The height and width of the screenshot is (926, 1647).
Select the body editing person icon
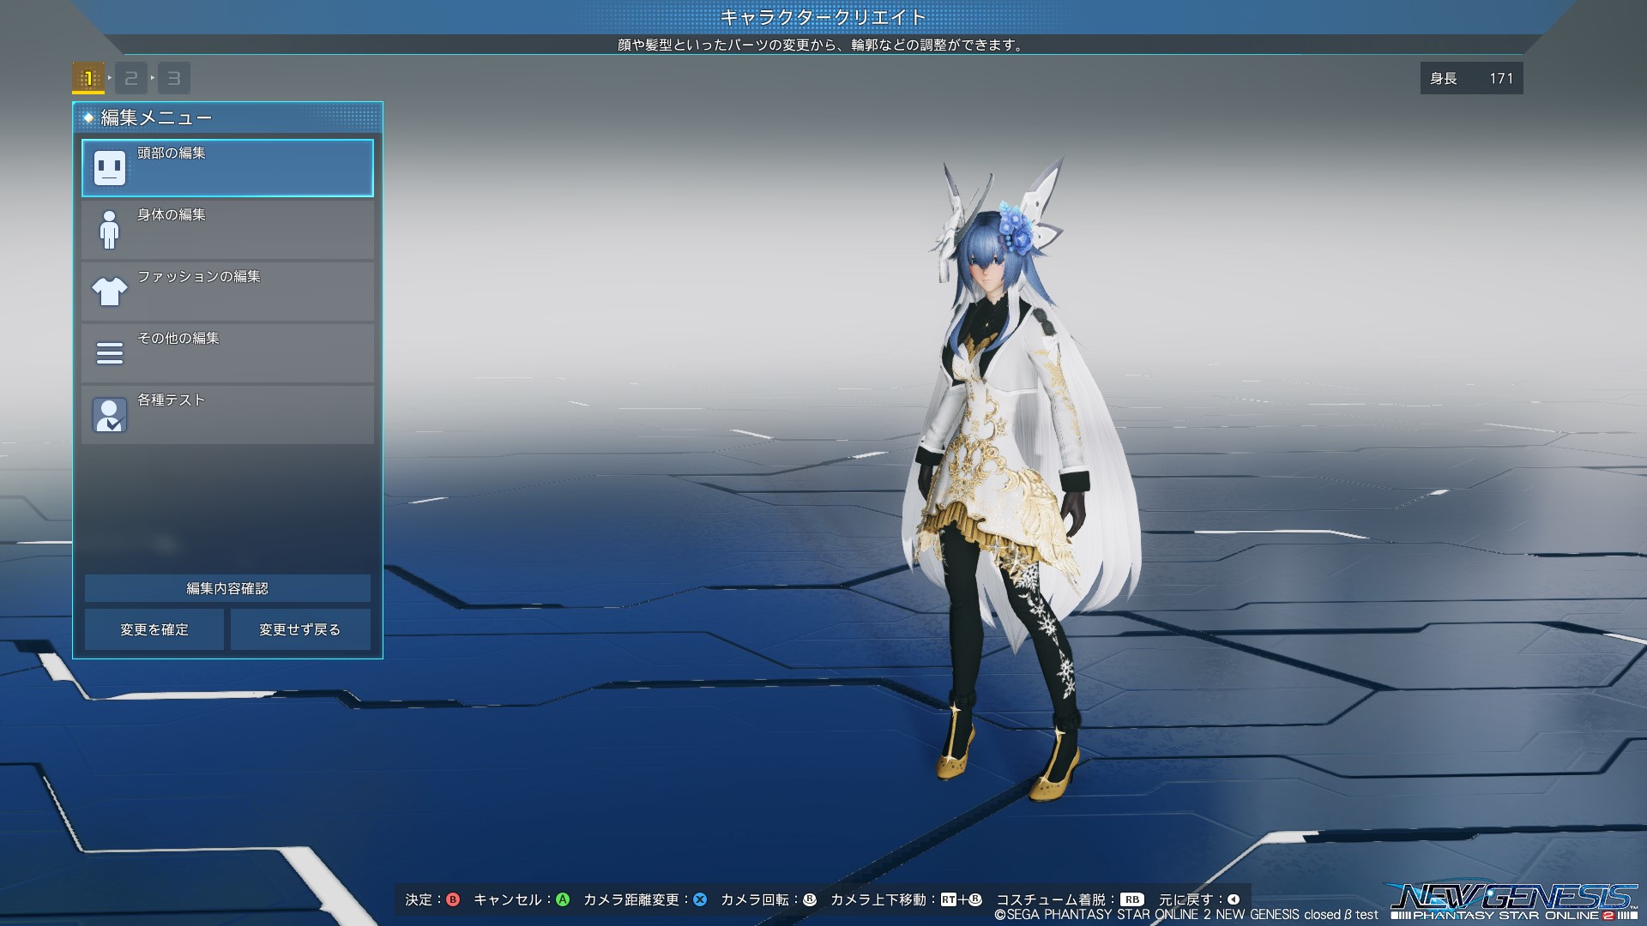click(x=109, y=230)
